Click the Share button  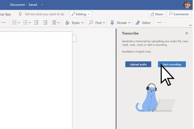pyautogui.click(x=157, y=14)
